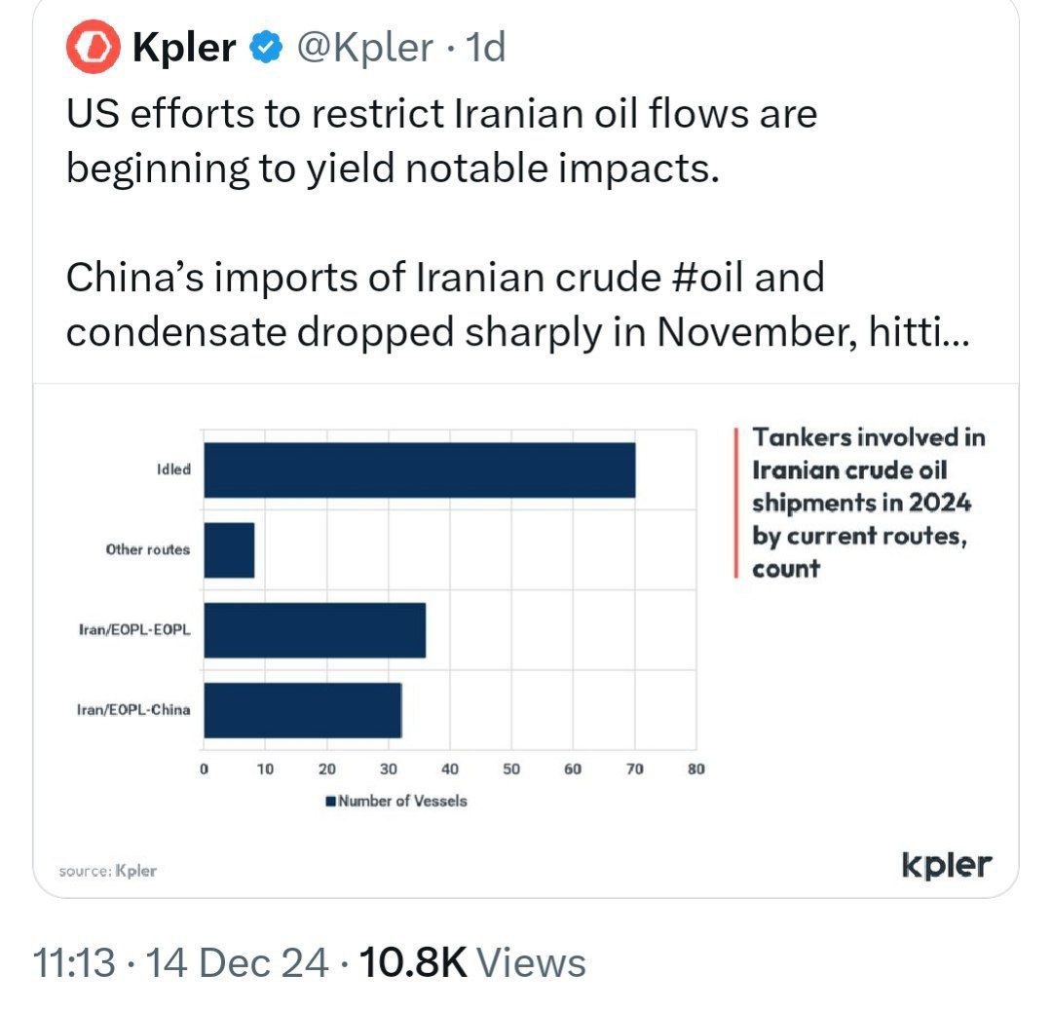This screenshot has width=1052, height=1012.
Task: Click the source: Kpler credit text
Action: click(107, 871)
